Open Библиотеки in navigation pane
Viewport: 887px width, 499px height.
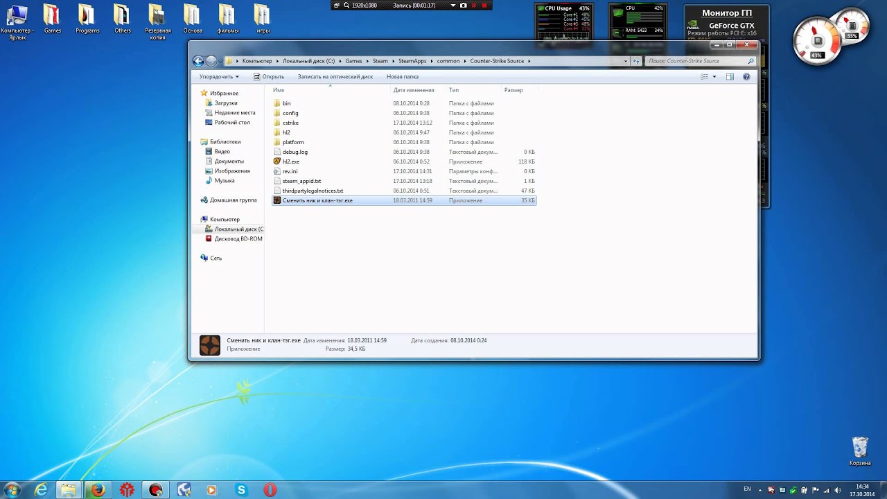tap(225, 141)
